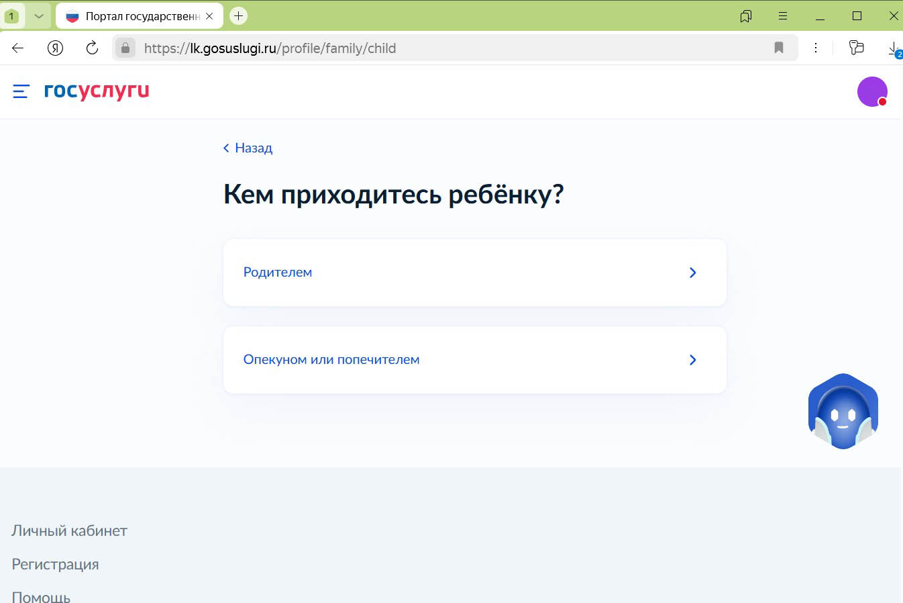The image size is (903, 603).
Task: Open the extensions key icon
Action: 856,48
